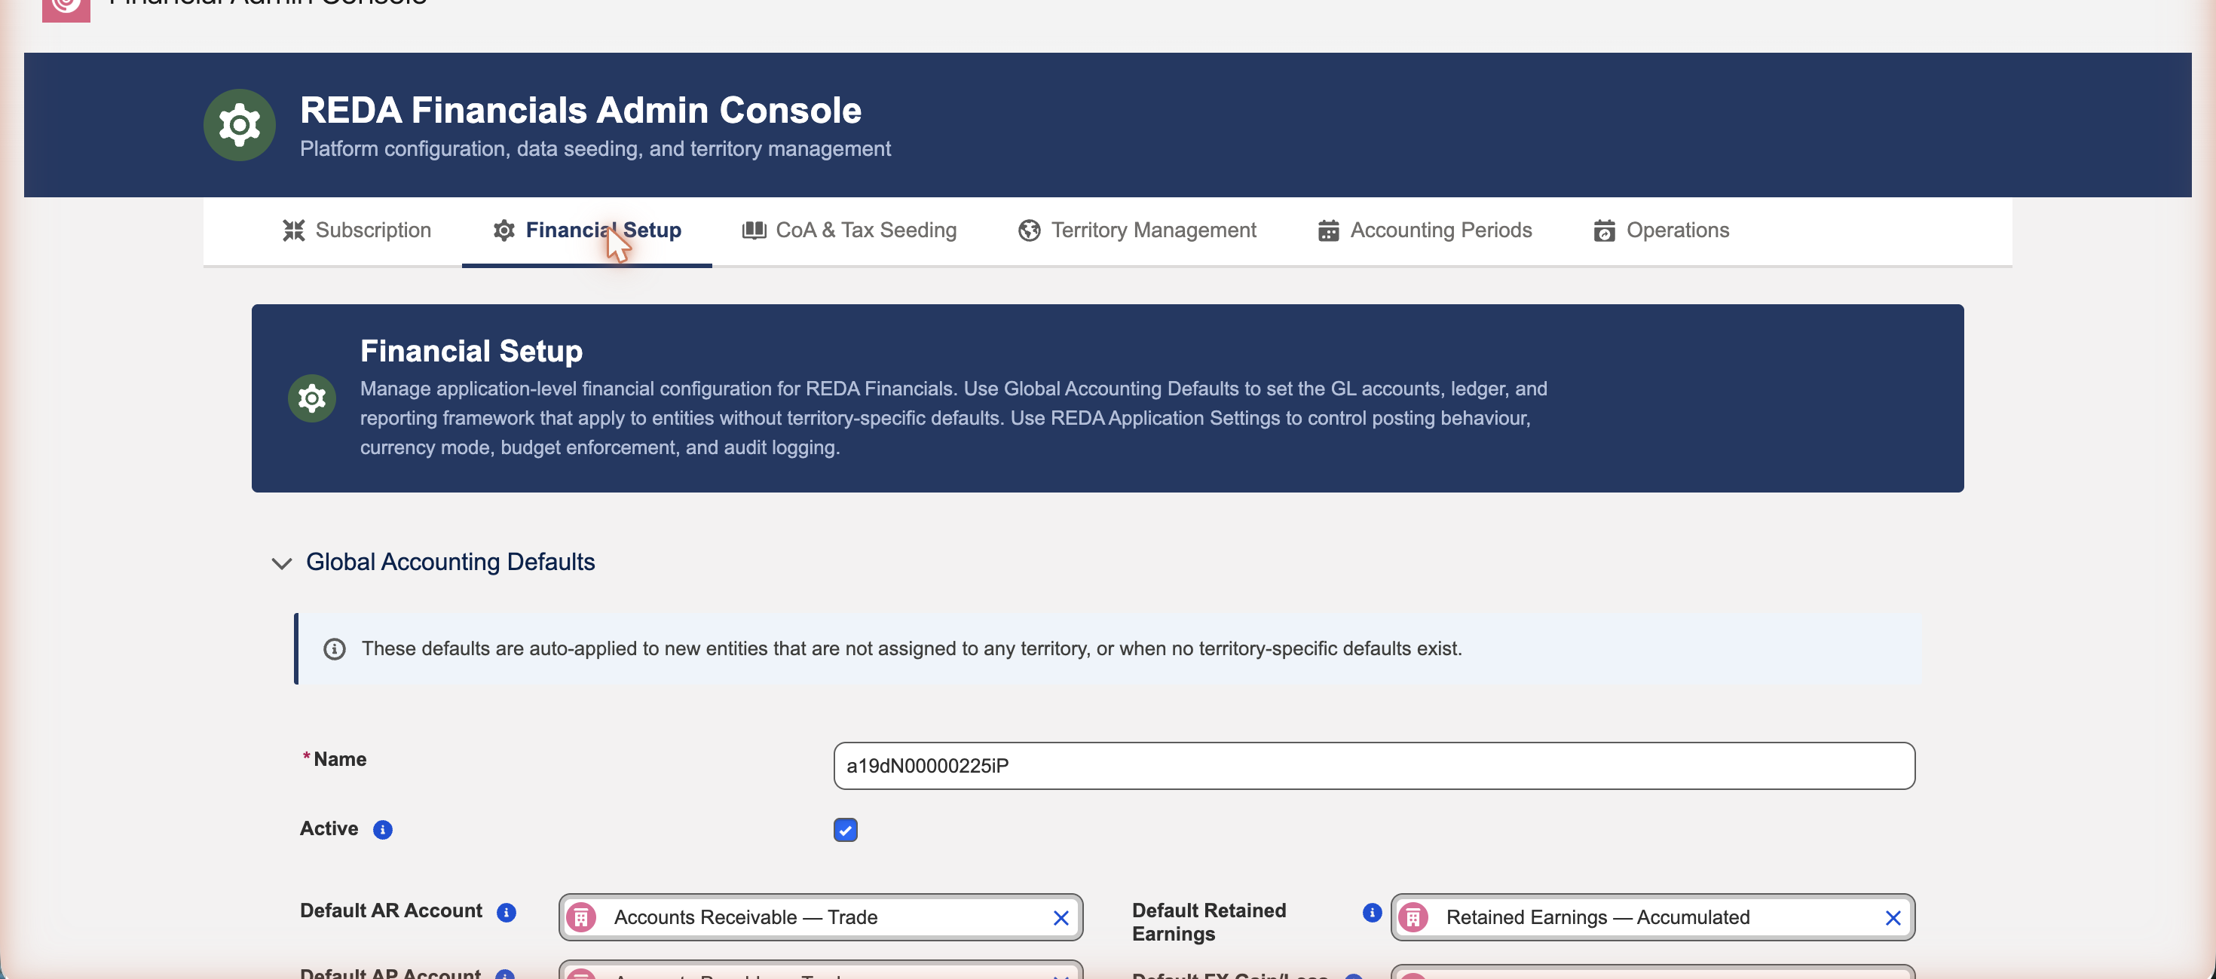Open the Operations tab
The width and height of the screenshot is (2216, 979).
tap(1661, 230)
